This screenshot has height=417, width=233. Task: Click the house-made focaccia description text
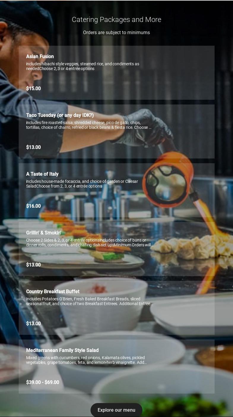[x=82, y=184]
